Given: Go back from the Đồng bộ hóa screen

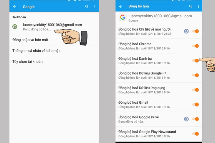Looking at the screenshot, I should (120, 6).
